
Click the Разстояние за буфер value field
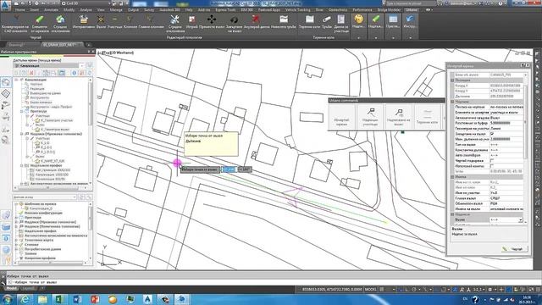506,123
